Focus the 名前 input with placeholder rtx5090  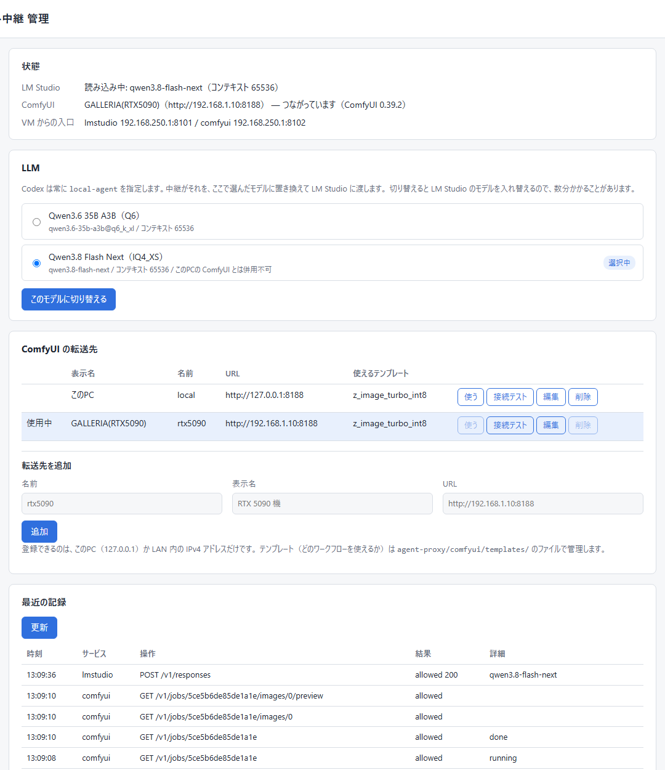point(122,503)
